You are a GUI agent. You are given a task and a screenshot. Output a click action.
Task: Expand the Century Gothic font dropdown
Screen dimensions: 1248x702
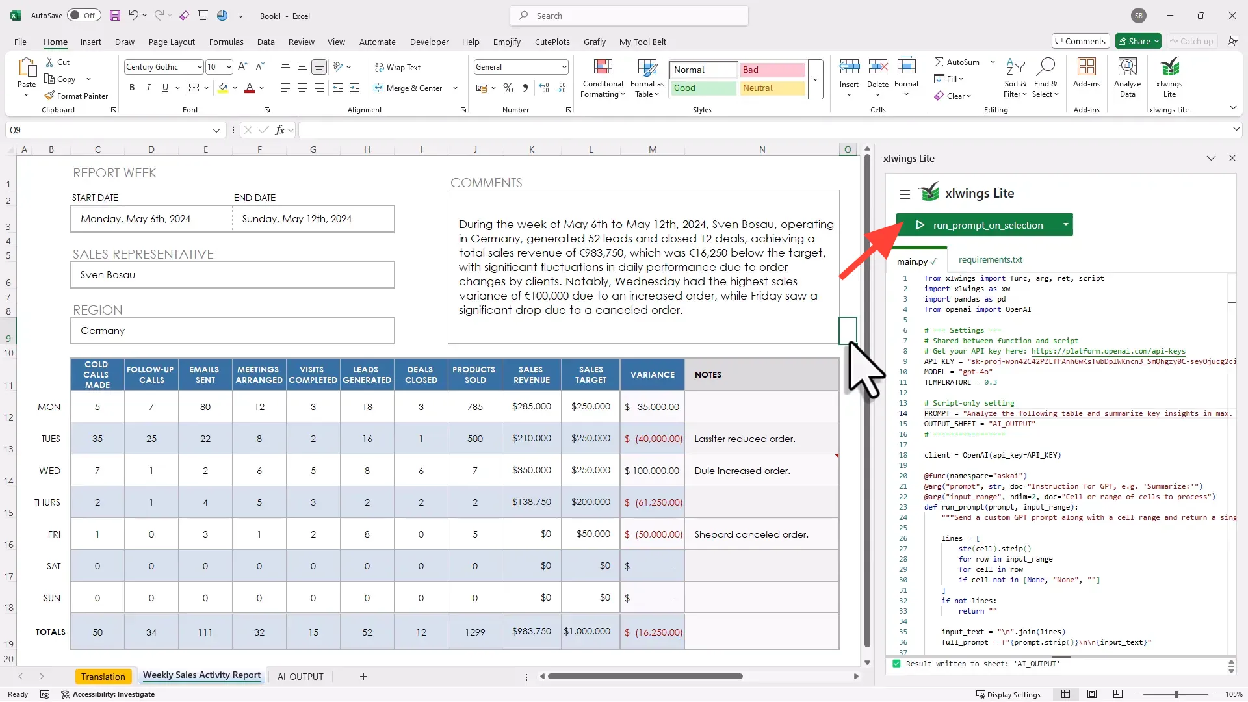[200, 67]
